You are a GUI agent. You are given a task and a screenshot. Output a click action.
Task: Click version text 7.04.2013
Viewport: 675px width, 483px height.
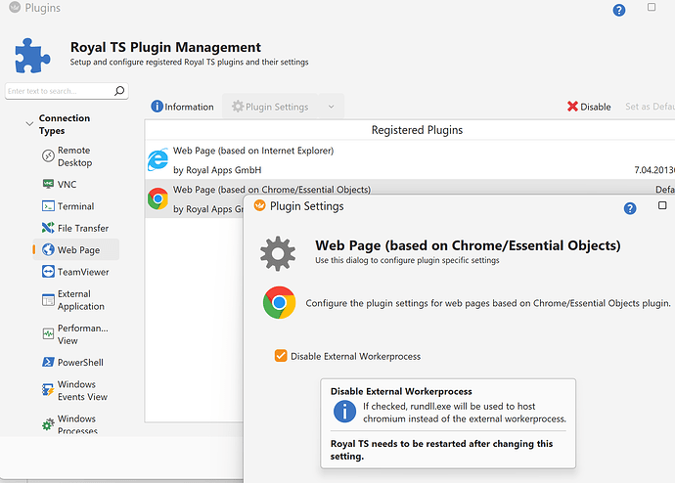click(x=654, y=170)
